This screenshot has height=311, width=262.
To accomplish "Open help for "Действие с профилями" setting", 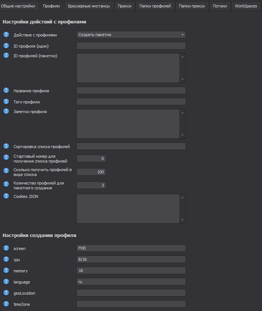I will 6,34.
